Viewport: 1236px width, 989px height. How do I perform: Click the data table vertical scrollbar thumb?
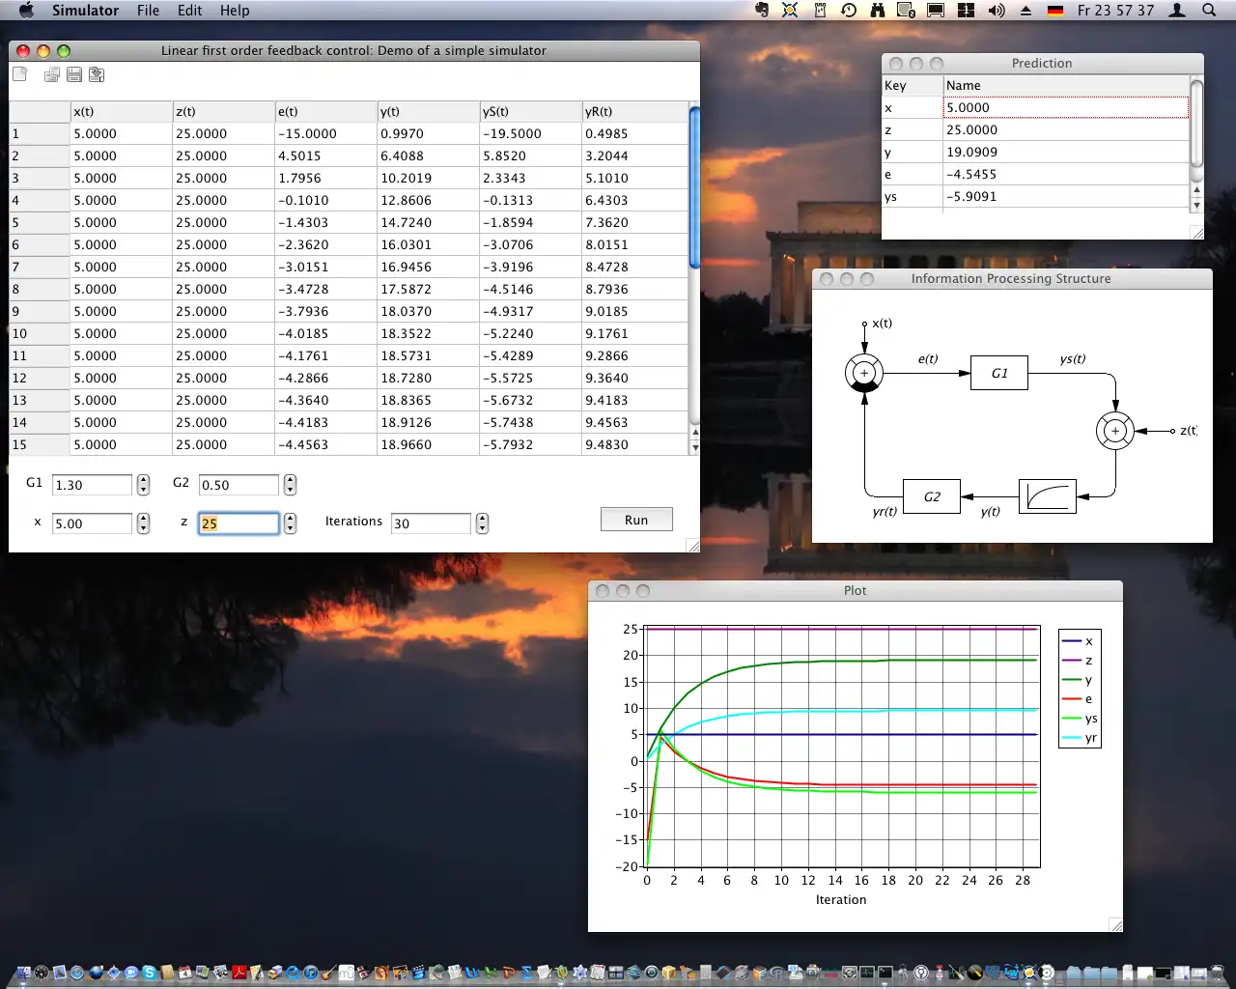(x=694, y=188)
